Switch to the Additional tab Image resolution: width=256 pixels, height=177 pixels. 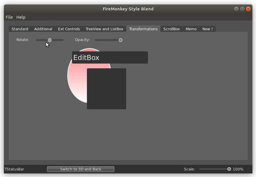(43, 29)
